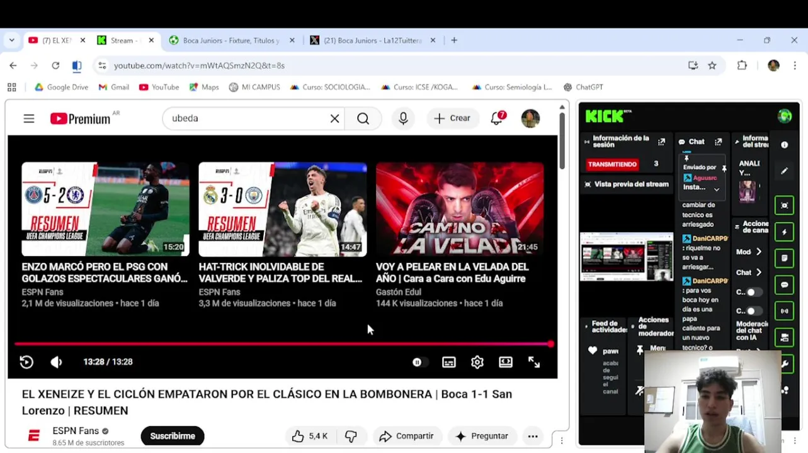Viewport: 808px width, 453px height.
Task: Click the red video progress bar
Action: pos(283,344)
